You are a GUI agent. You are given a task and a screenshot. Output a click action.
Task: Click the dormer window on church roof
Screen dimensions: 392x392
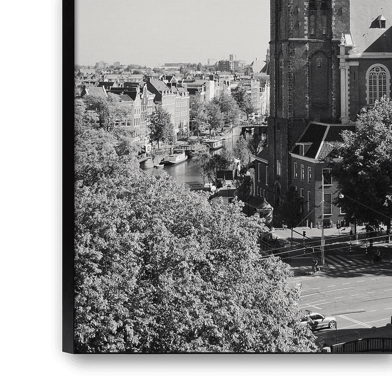(379, 22)
